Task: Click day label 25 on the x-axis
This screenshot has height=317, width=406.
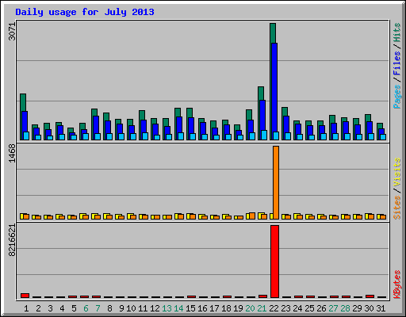Action: pyautogui.click(x=309, y=308)
